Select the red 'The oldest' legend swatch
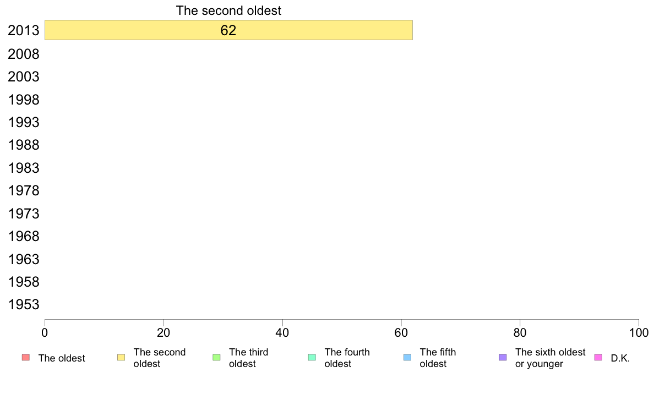654x405 pixels. coord(26,358)
